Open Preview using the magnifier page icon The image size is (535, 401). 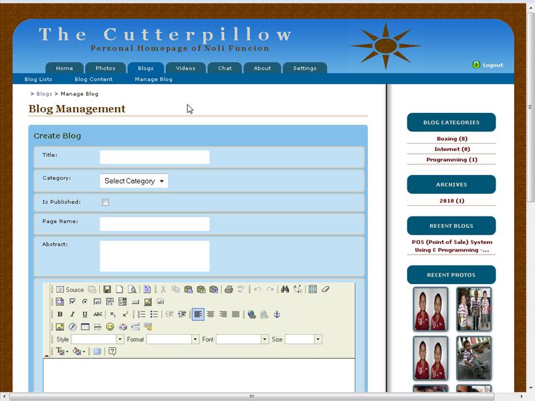tap(132, 289)
